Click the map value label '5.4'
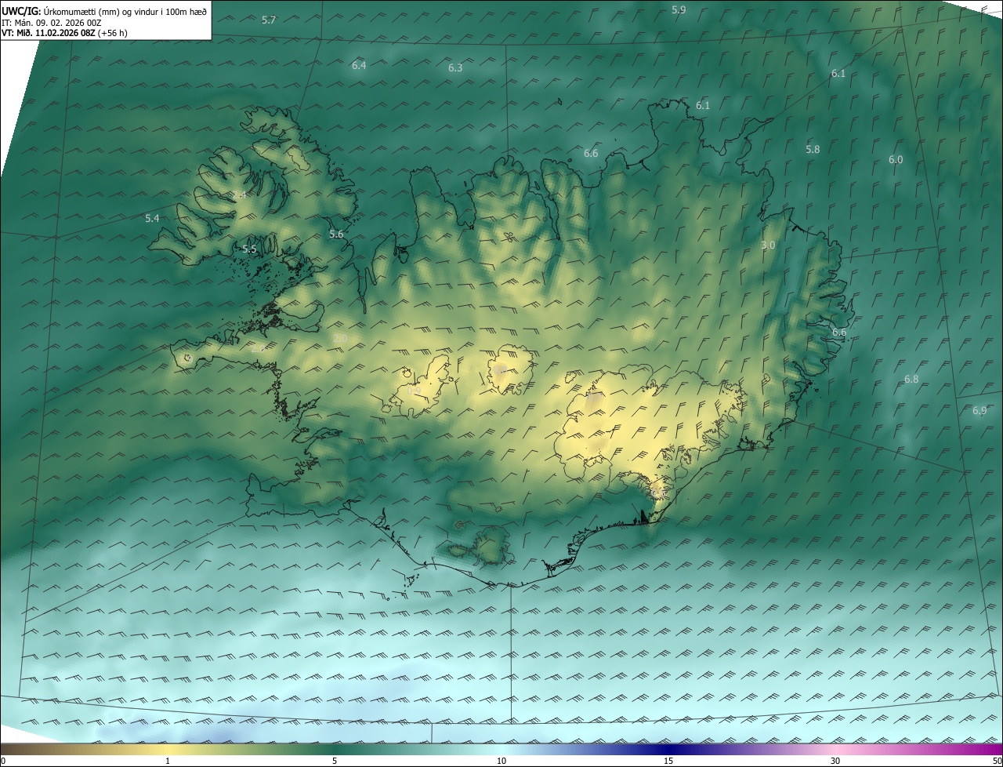This screenshot has height=767, width=1003. (153, 218)
